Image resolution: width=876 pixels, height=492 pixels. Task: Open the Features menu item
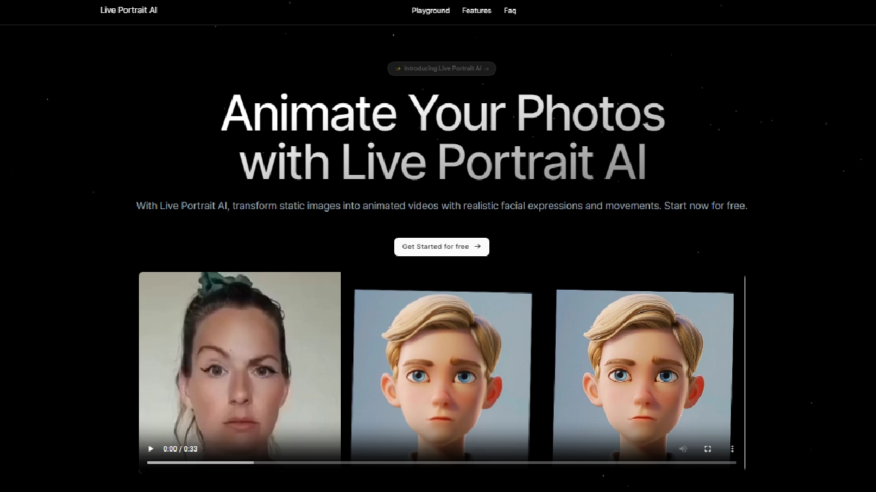[x=476, y=10]
